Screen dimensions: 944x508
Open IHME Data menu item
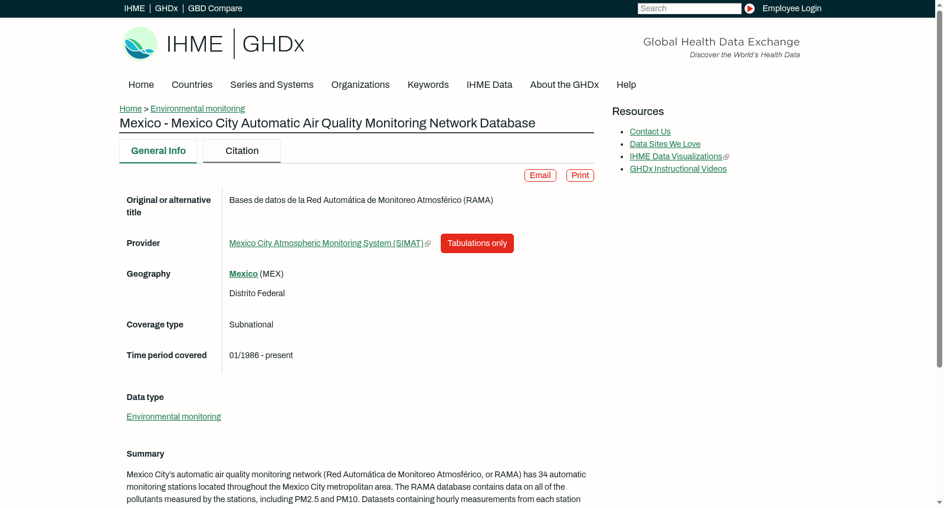pyautogui.click(x=489, y=85)
